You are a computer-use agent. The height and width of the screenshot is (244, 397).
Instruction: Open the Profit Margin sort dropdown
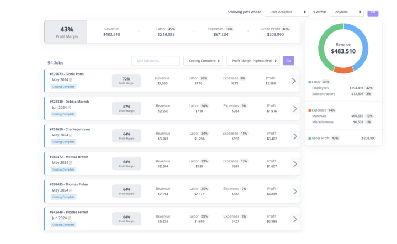click(x=253, y=61)
